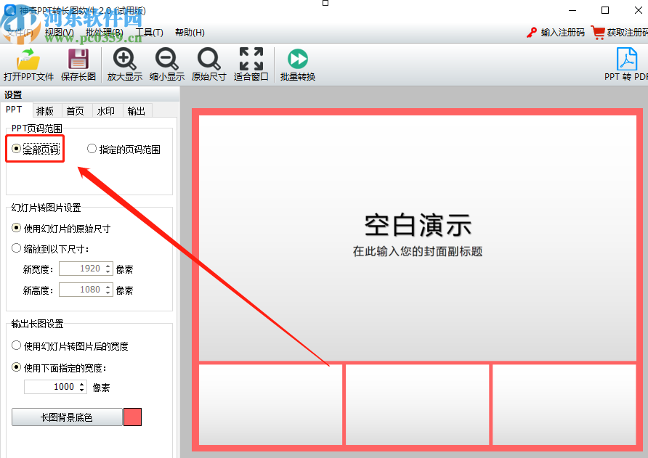Minimize the application window
Screen dimensions: 648x458
(x=572, y=10)
